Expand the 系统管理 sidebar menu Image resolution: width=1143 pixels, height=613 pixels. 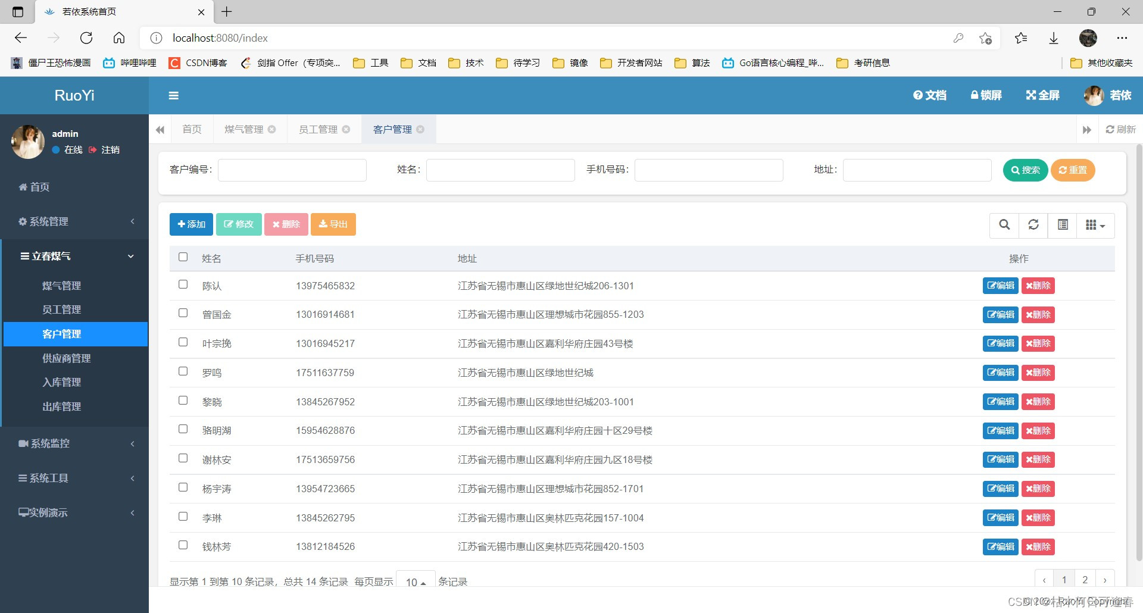[x=74, y=221]
